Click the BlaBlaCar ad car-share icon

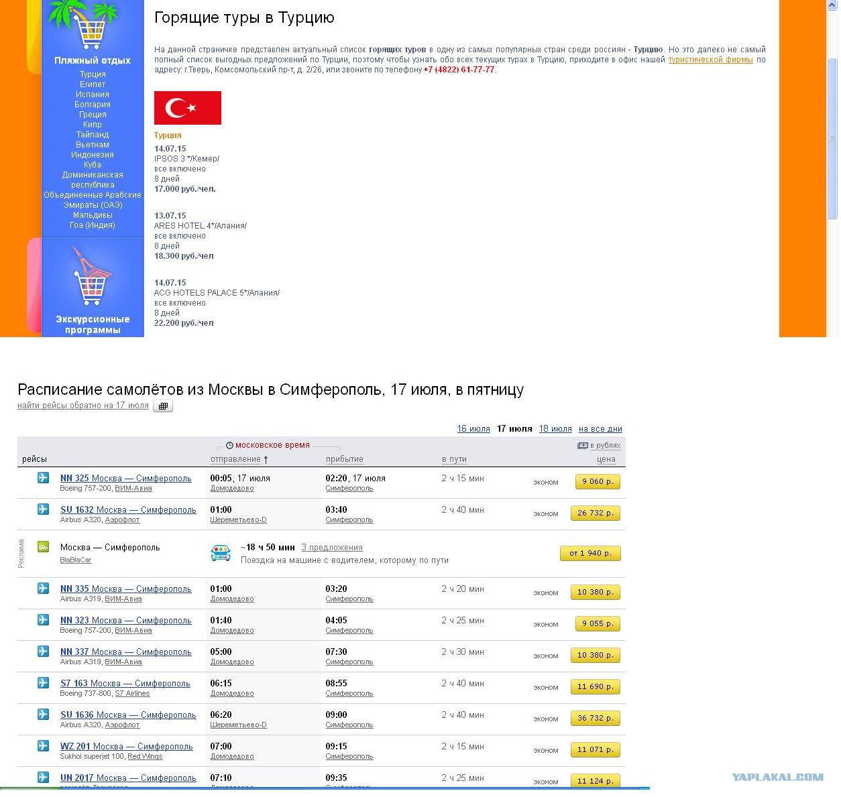coord(44,547)
